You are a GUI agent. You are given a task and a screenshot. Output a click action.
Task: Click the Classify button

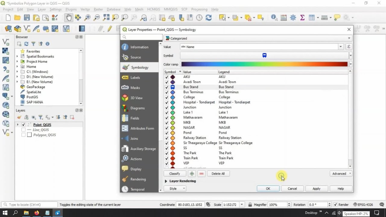point(175,174)
